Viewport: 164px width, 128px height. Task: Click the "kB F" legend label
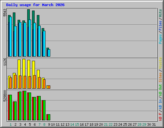160,116
